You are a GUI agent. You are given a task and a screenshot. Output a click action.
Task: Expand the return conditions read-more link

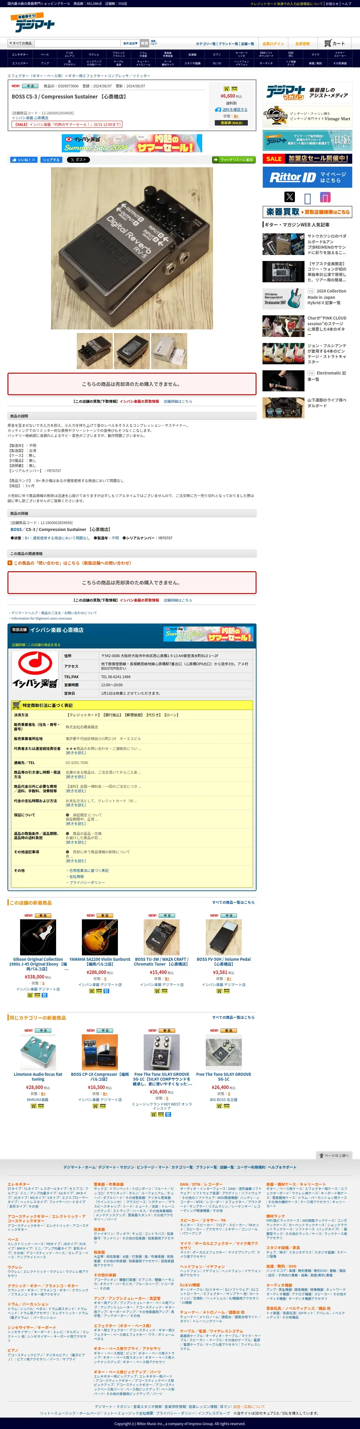(76, 843)
